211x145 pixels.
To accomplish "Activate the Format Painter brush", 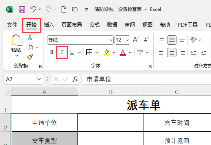I will click(x=30, y=57).
